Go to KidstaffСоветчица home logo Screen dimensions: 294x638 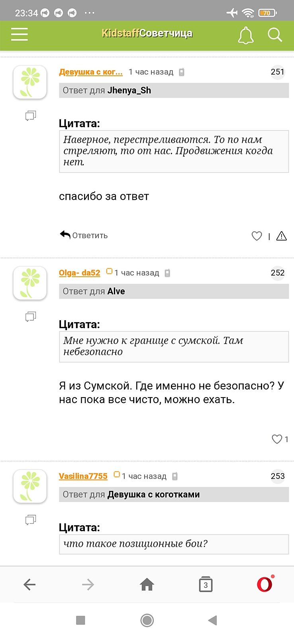147,33
